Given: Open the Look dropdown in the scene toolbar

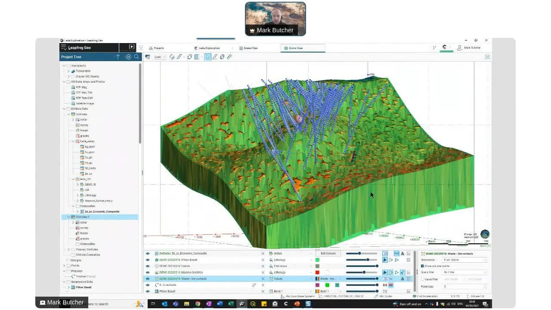Looking at the screenshot, I should tap(160, 57).
